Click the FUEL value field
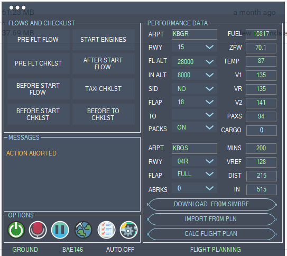Screen dimensions: 287x256 (261, 34)
